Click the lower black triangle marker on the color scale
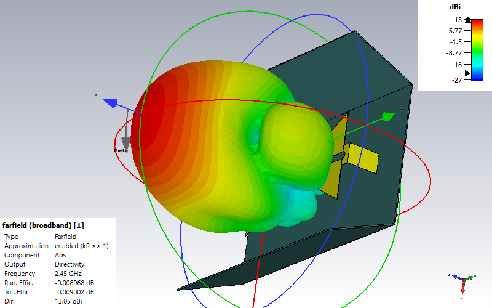 click(467, 73)
